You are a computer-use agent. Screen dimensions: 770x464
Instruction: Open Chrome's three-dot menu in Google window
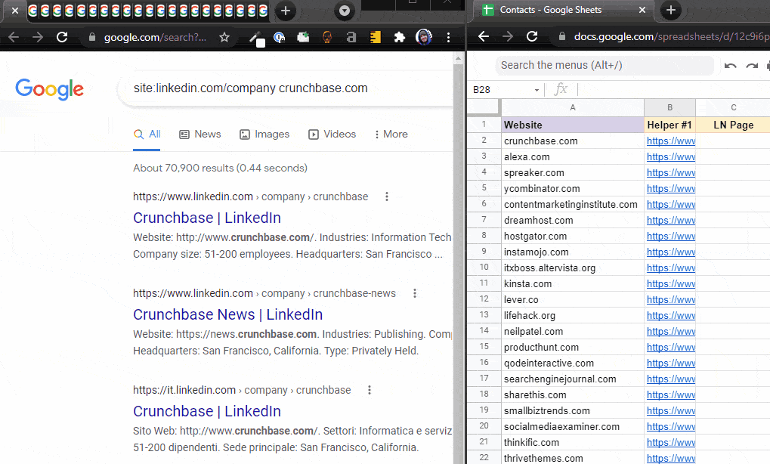click(448, 37)
